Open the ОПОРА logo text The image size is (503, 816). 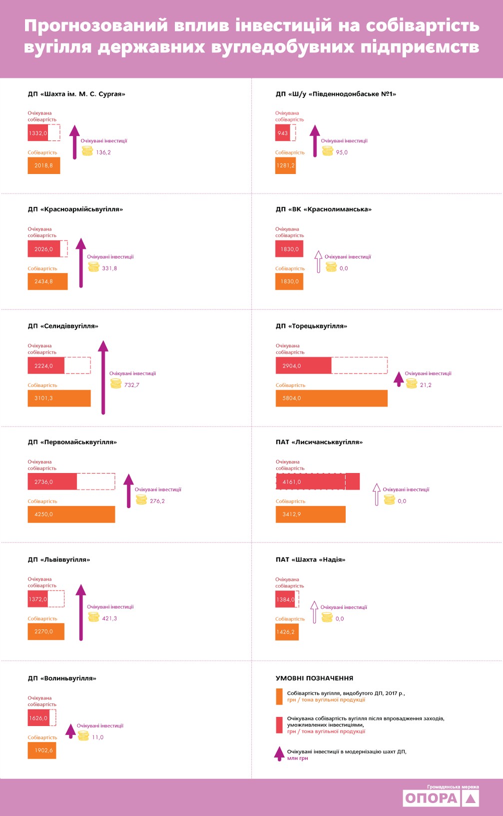click(x=431, y=798)
